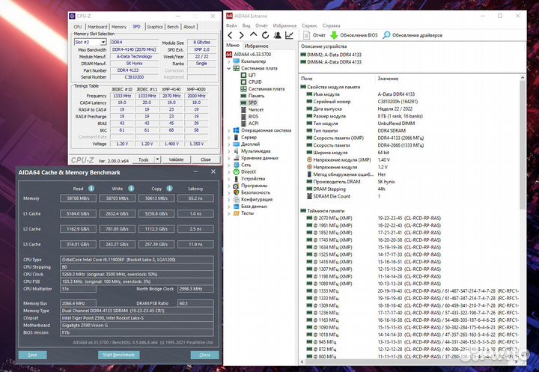Image resolution: width=539 pixels, height=372 pixels.
Task: Go back with AIDA64 back arrow
Action: tap(231, 35)
